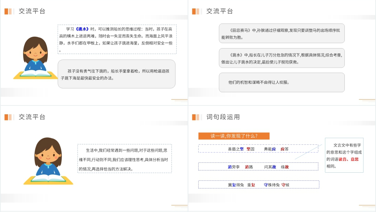Click the blue 《跳水》 text in top-left slide
Screen dimensions: 376x212
tap(84, 29)
